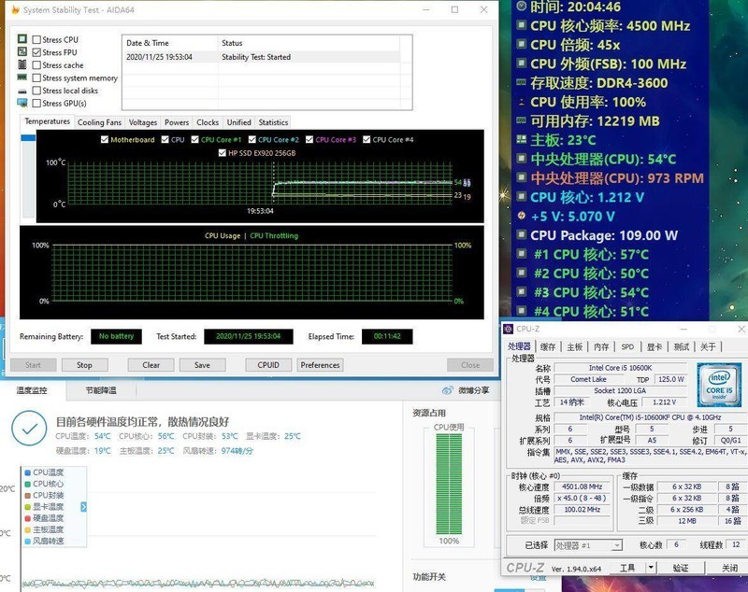Viewport: 748px width, 592px height.
Task: Click the CPU chip icon beside Stress CPU
Action: pyautogui.click(x=22, y=40)
